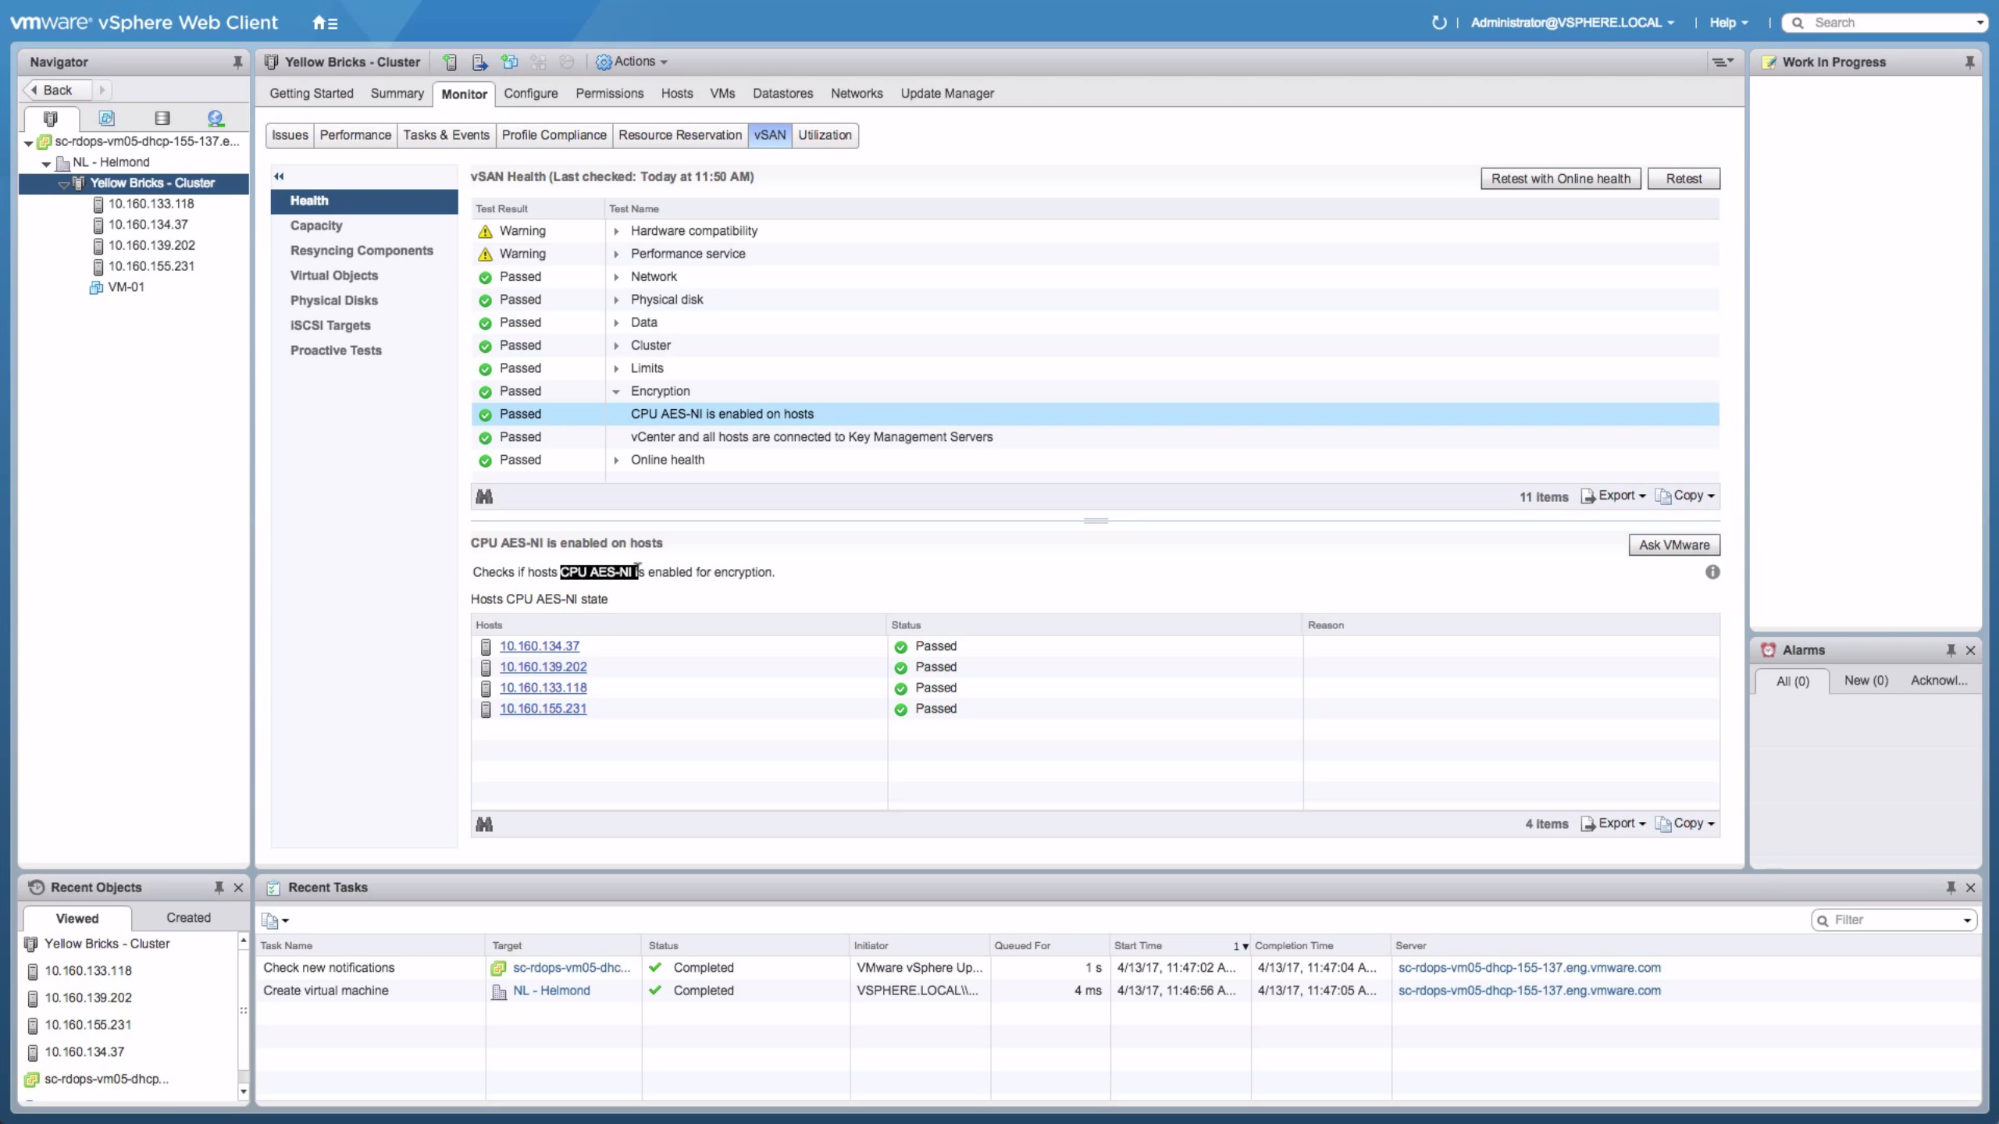
Task: Open the vSphere home menu icon
Action: tap(325, 23)
